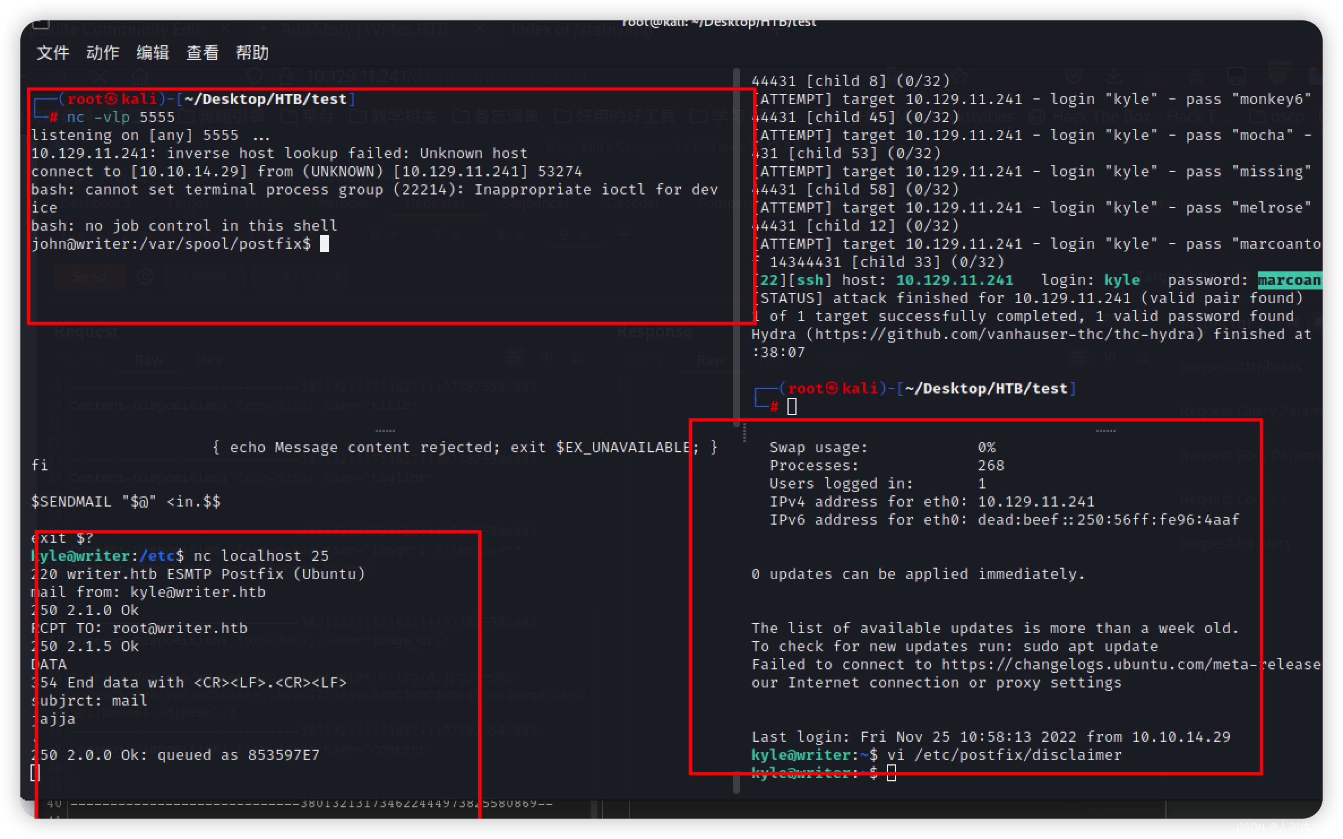The image size is (1343, 839).
Task: Click the green login name 'kyle'
Action: [1122, 280]
